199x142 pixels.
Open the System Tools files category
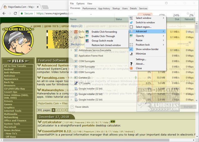[x=12, y=124]
